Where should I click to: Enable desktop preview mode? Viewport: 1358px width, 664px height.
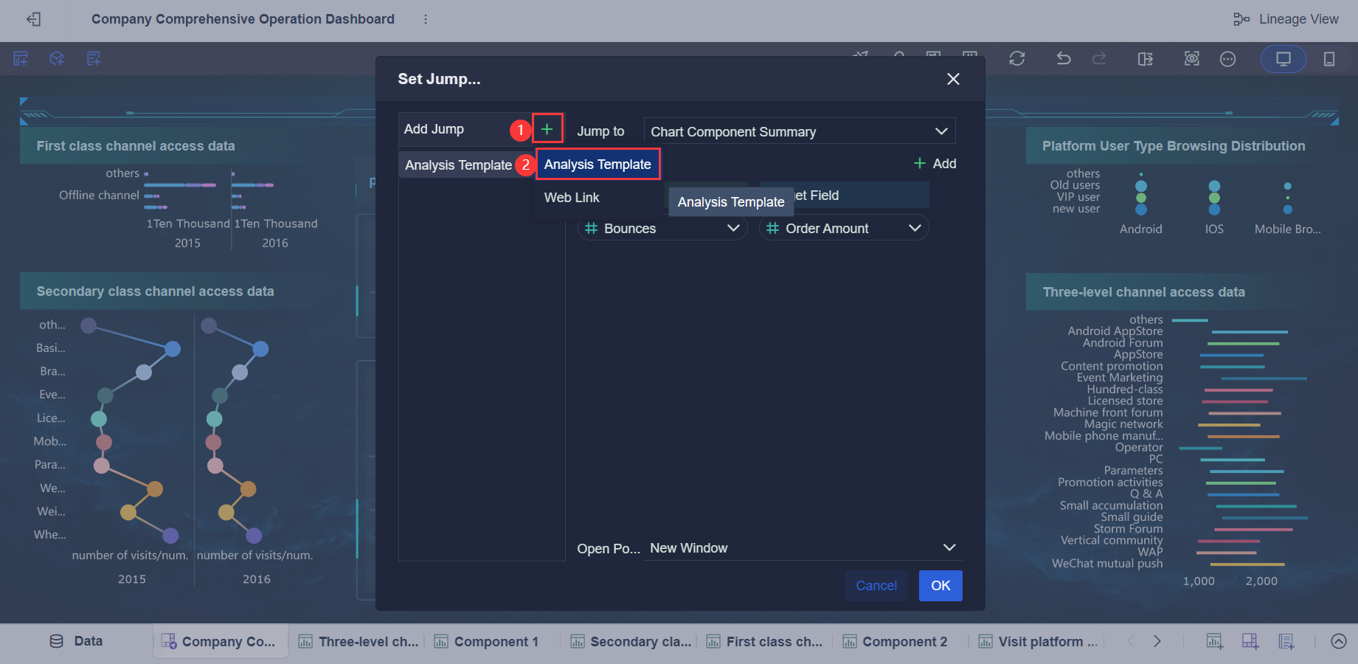coord(1283,58)
